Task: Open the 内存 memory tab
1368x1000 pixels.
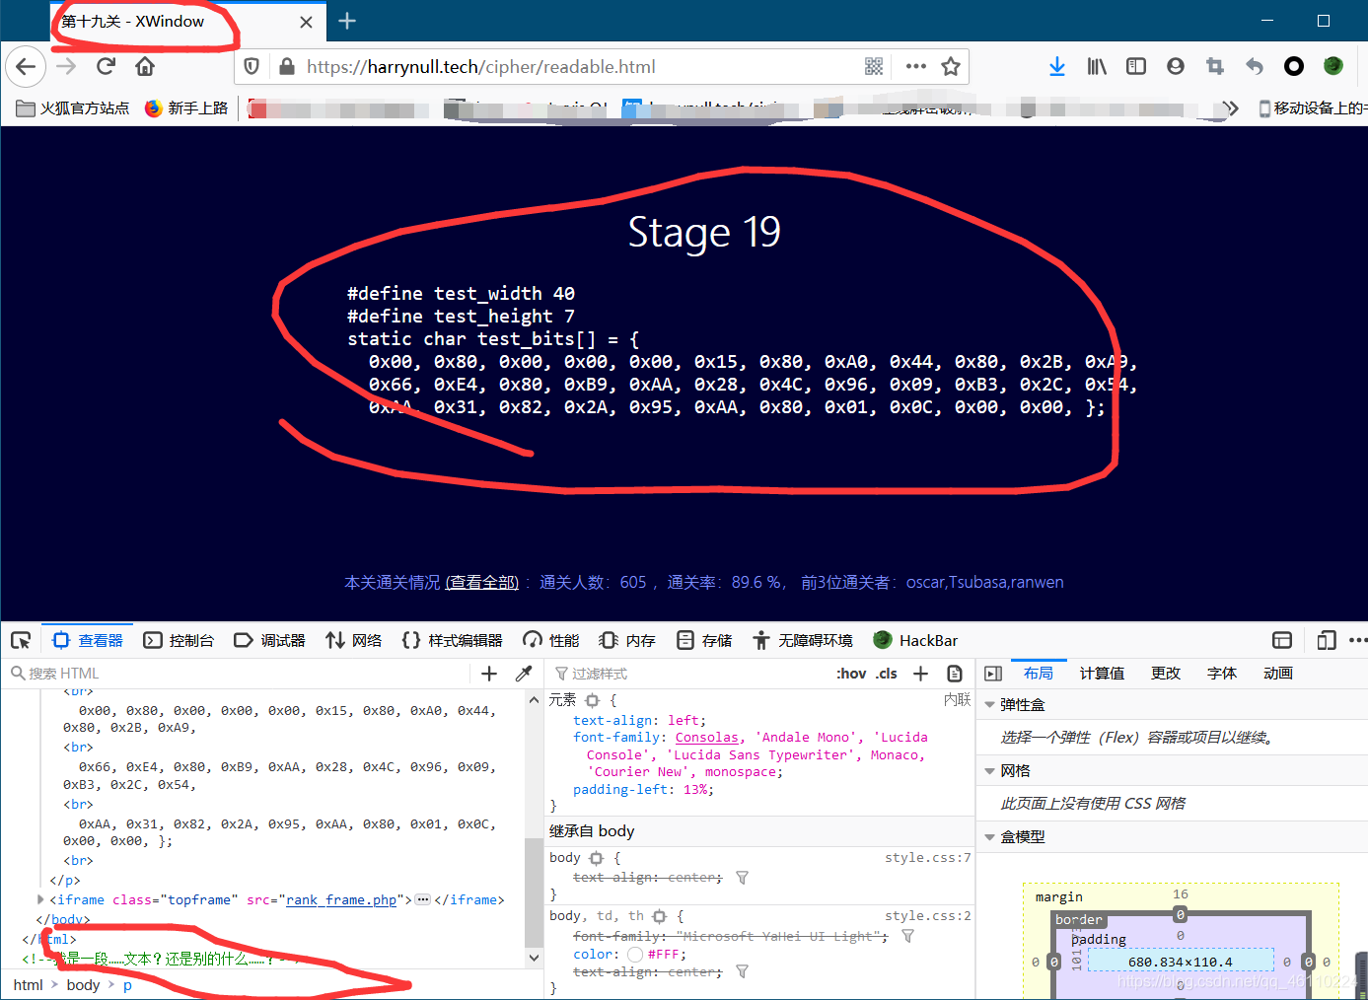Action: point(627,641)
